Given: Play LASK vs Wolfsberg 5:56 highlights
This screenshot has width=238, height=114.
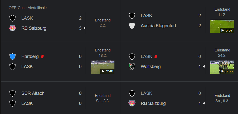Looking at the screenshot, I should click(x=222, y=67).
